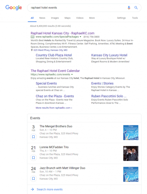Switch to the Maps tab
Screen dimensions: 147x194
pyautogui.click(x=68, y=18)
